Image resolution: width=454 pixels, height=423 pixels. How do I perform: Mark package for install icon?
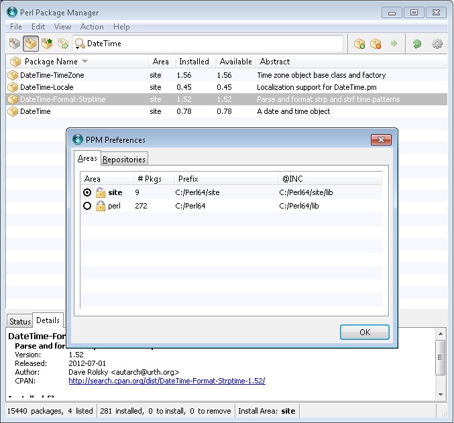pyautogui.click(x=359, y=44)
